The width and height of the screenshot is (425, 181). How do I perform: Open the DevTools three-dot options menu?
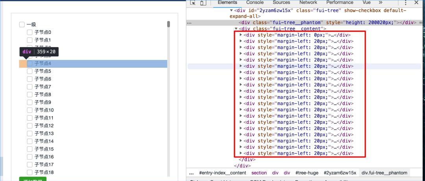pos(405,3)
